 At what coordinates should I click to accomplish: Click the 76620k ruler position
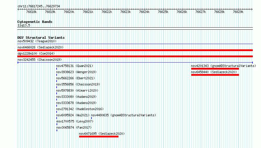(x=69, y=12)
